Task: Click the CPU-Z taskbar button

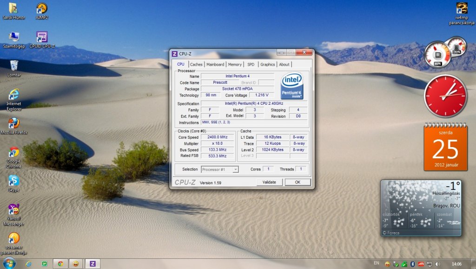Action: (x=93, y=264)
